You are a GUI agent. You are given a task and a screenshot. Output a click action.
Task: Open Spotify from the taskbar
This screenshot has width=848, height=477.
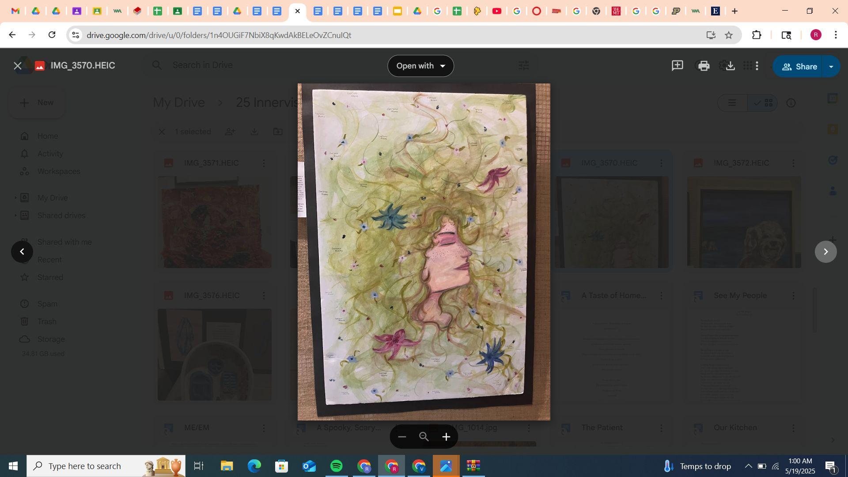(337, 466)
